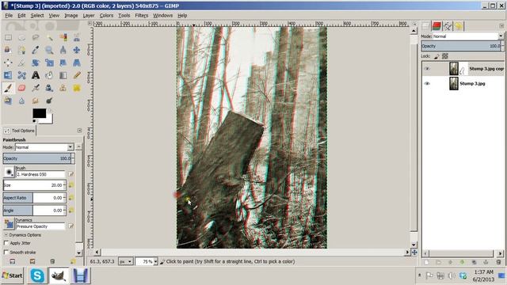Enable the Apply Jitter checkbox
507x285 pixels.
[x=6, y=243]
